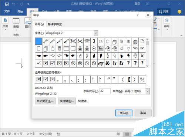Choose the cassette tape symbol
This screenshot has height=137, width=185.
[x=101, y=49]
